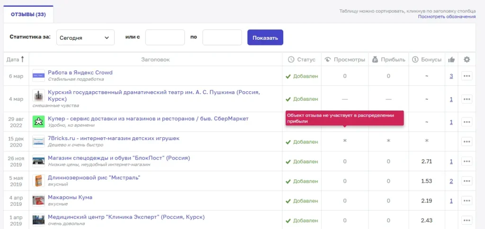Open the options menu for Клиника Эксперт row
This screenshot has height=229, width=485.
467,220
